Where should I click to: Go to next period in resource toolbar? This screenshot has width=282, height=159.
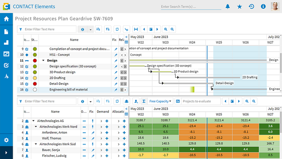coord(239,101)
